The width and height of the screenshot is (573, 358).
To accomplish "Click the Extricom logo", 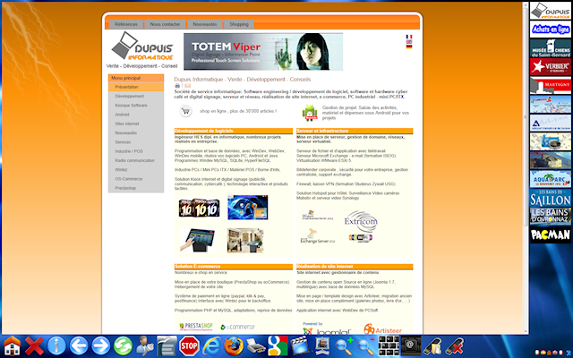I will pos(360,221).
